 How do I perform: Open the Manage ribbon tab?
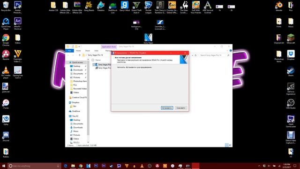(x=108, y=51)
